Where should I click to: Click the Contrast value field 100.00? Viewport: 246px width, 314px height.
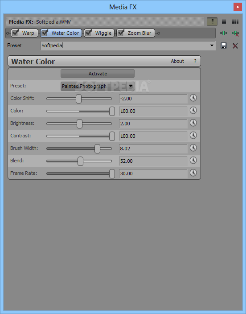(153, 136)
